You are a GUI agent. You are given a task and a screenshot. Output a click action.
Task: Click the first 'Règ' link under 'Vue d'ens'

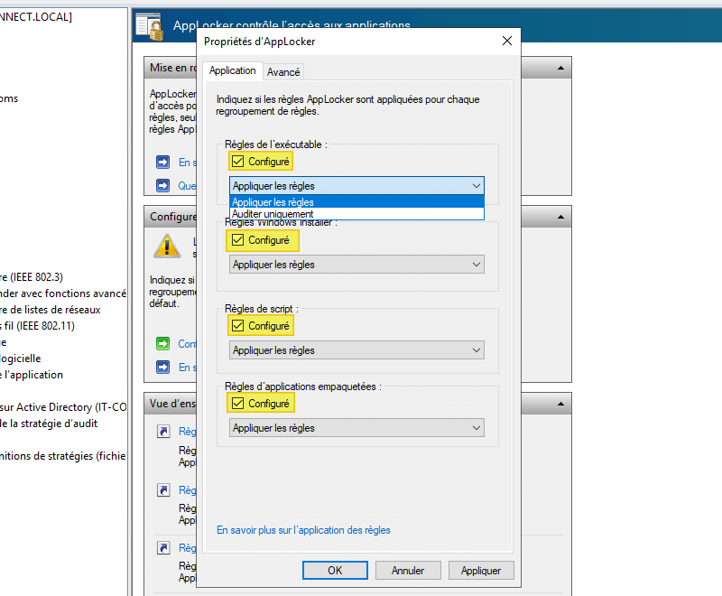tap(188, 432)
